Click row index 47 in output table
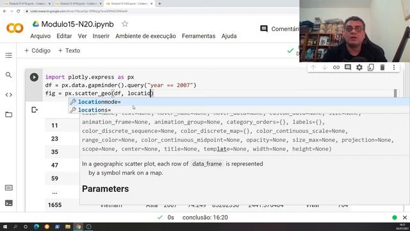This screenshot has height=231, width=410. click(x=54, y=165)
